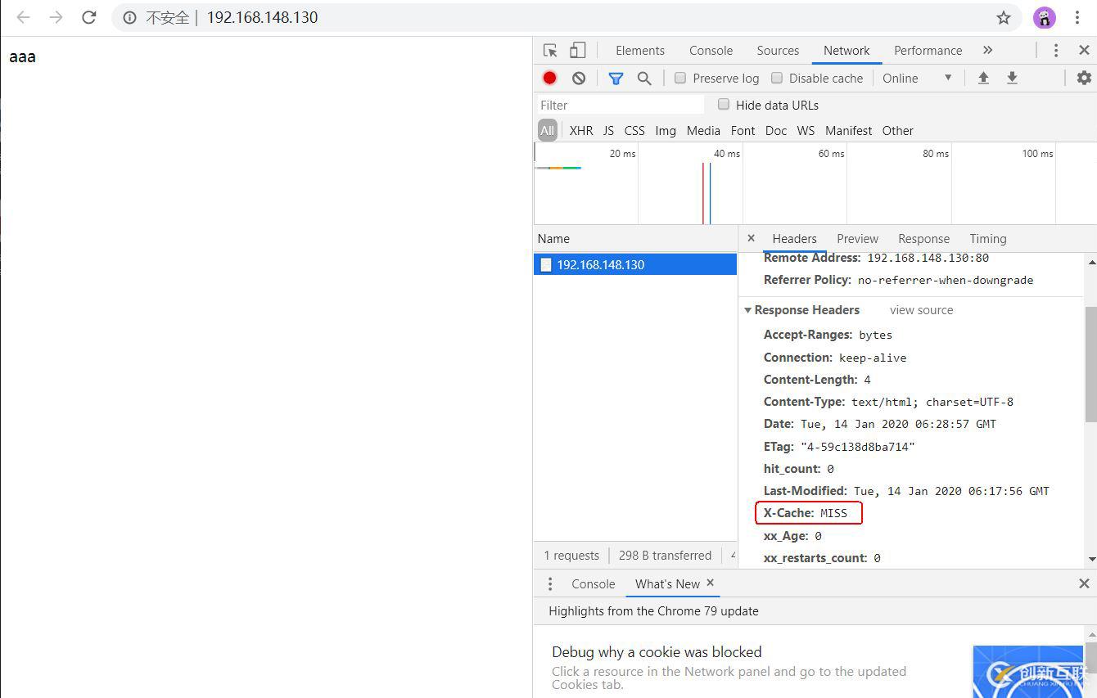The image size is (1097, 698).
Task: Filter requests by WS
Action: (806, 130)
